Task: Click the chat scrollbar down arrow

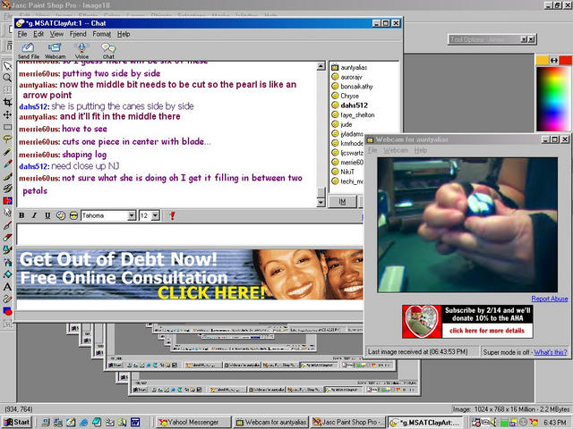Action: pyautogui.click(x=321, y=203)
